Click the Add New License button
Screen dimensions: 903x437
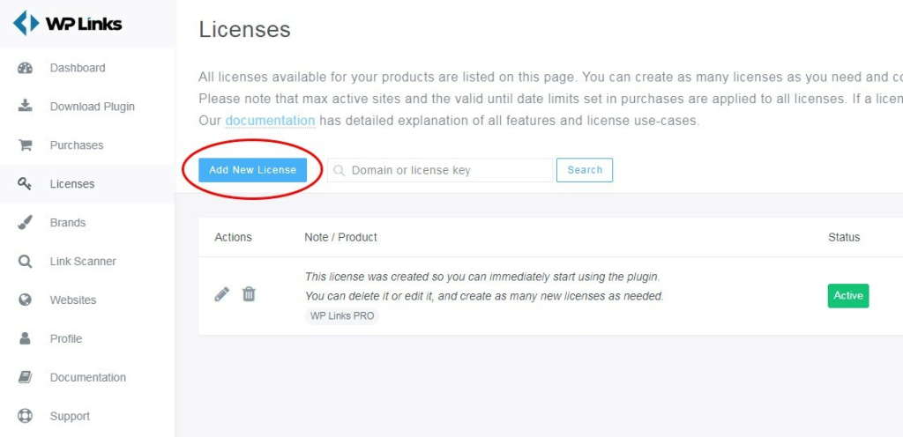coord(252,170)
